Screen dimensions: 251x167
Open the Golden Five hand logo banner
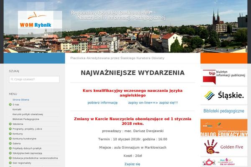click(x=224, y=147)
